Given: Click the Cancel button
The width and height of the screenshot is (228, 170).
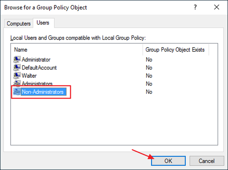Looking at the screenshot, I should (x=207, y=161).
